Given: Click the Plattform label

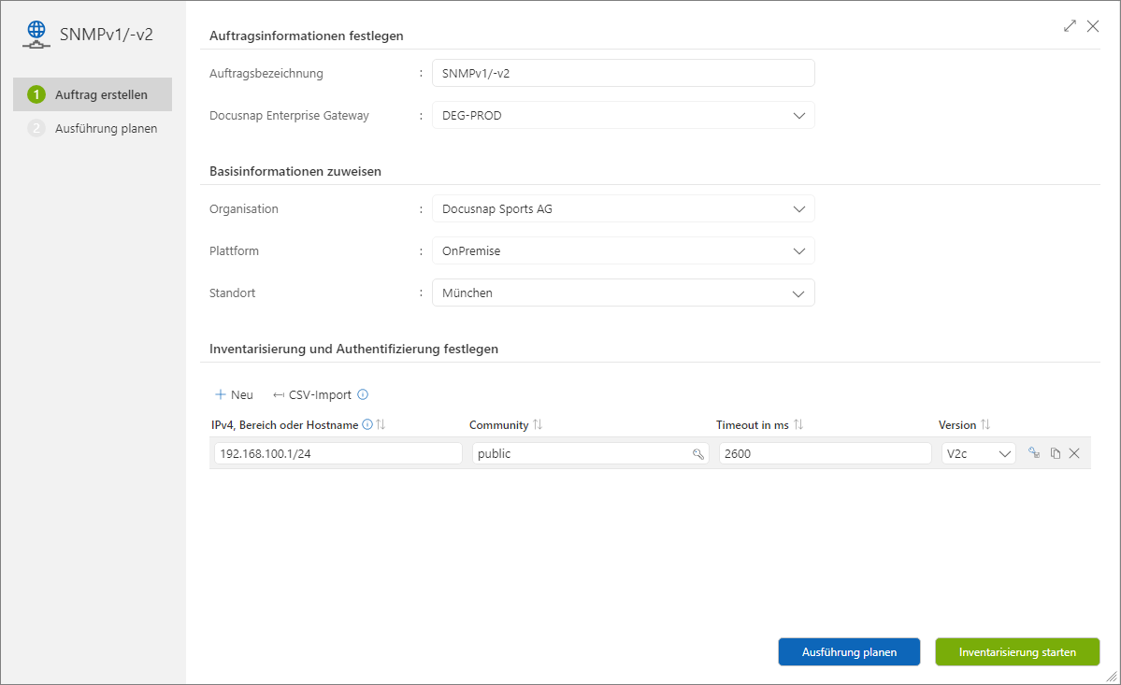Looking at the screenshot, I should pyautogui.click(x=234, y=250).
